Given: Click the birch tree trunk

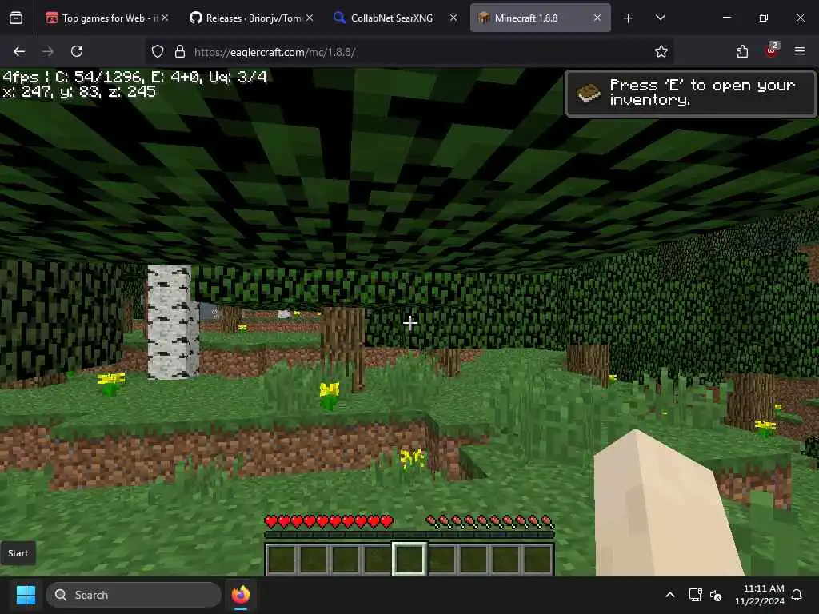Looking at the screenshot, I should (x=173, y=321).
